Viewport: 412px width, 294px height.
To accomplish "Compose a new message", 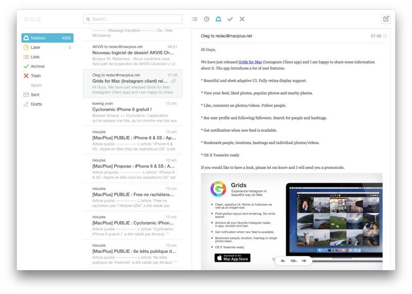I will [x=386, y=19].
